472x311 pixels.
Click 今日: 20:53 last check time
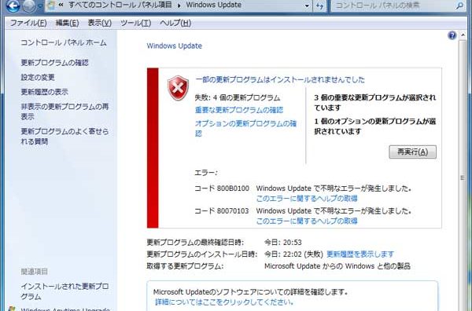pos(283,242)
